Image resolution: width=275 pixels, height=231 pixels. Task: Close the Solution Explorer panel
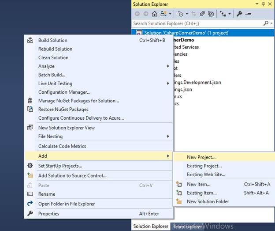click(270, 4)
